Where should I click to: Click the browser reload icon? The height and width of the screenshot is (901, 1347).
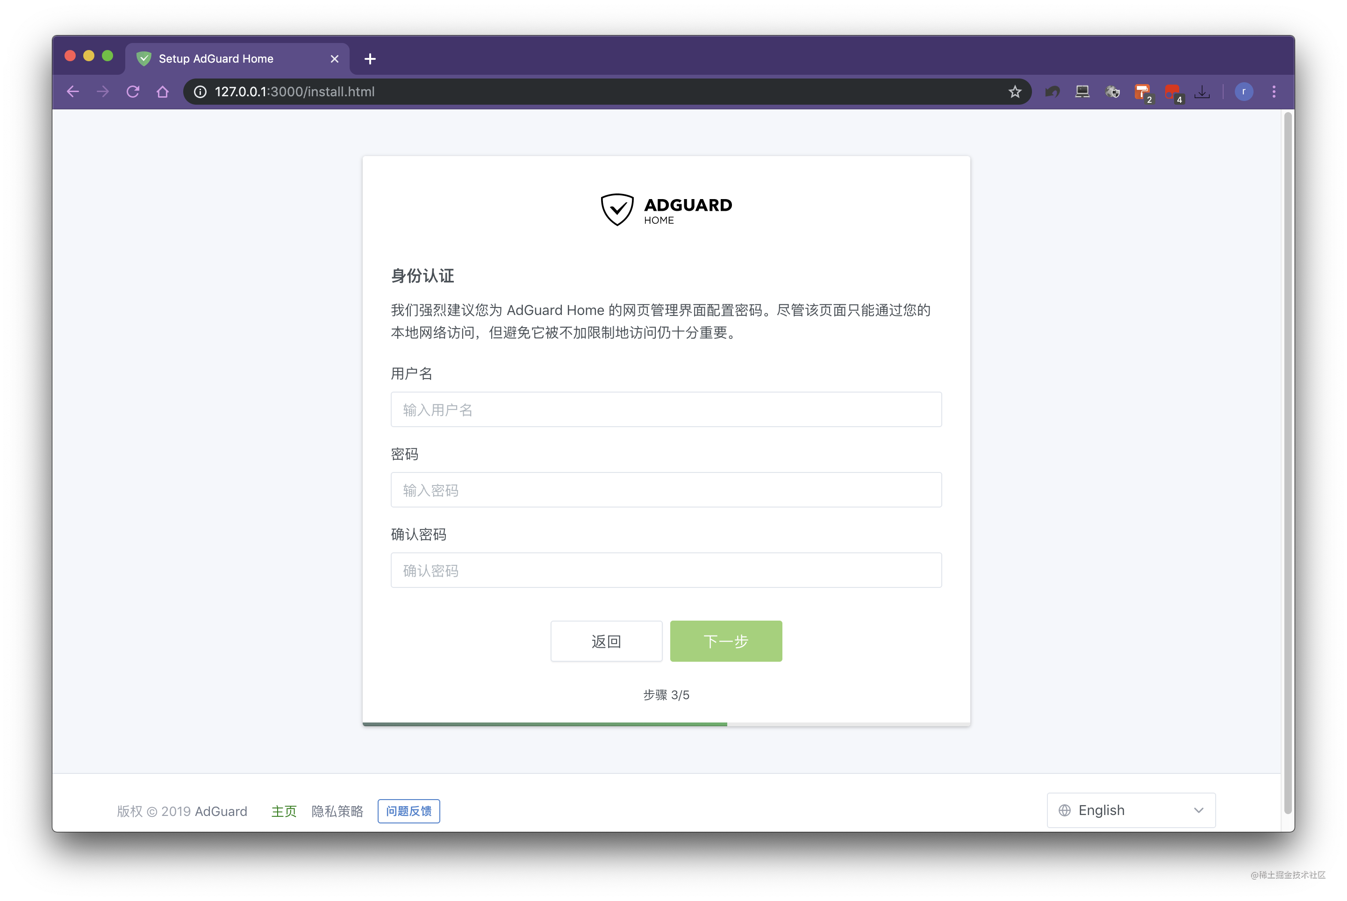[x=134, y=92]
